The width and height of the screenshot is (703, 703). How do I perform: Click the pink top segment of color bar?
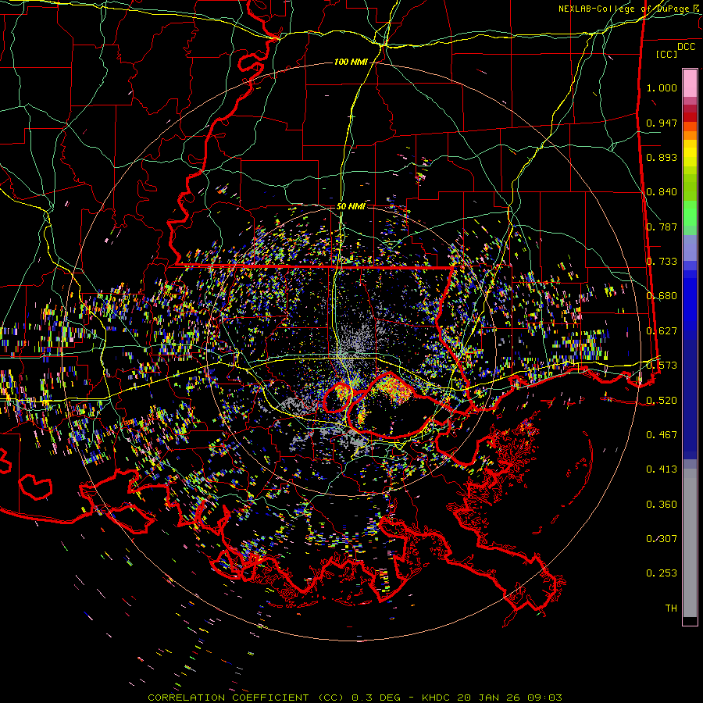[690, 83]
